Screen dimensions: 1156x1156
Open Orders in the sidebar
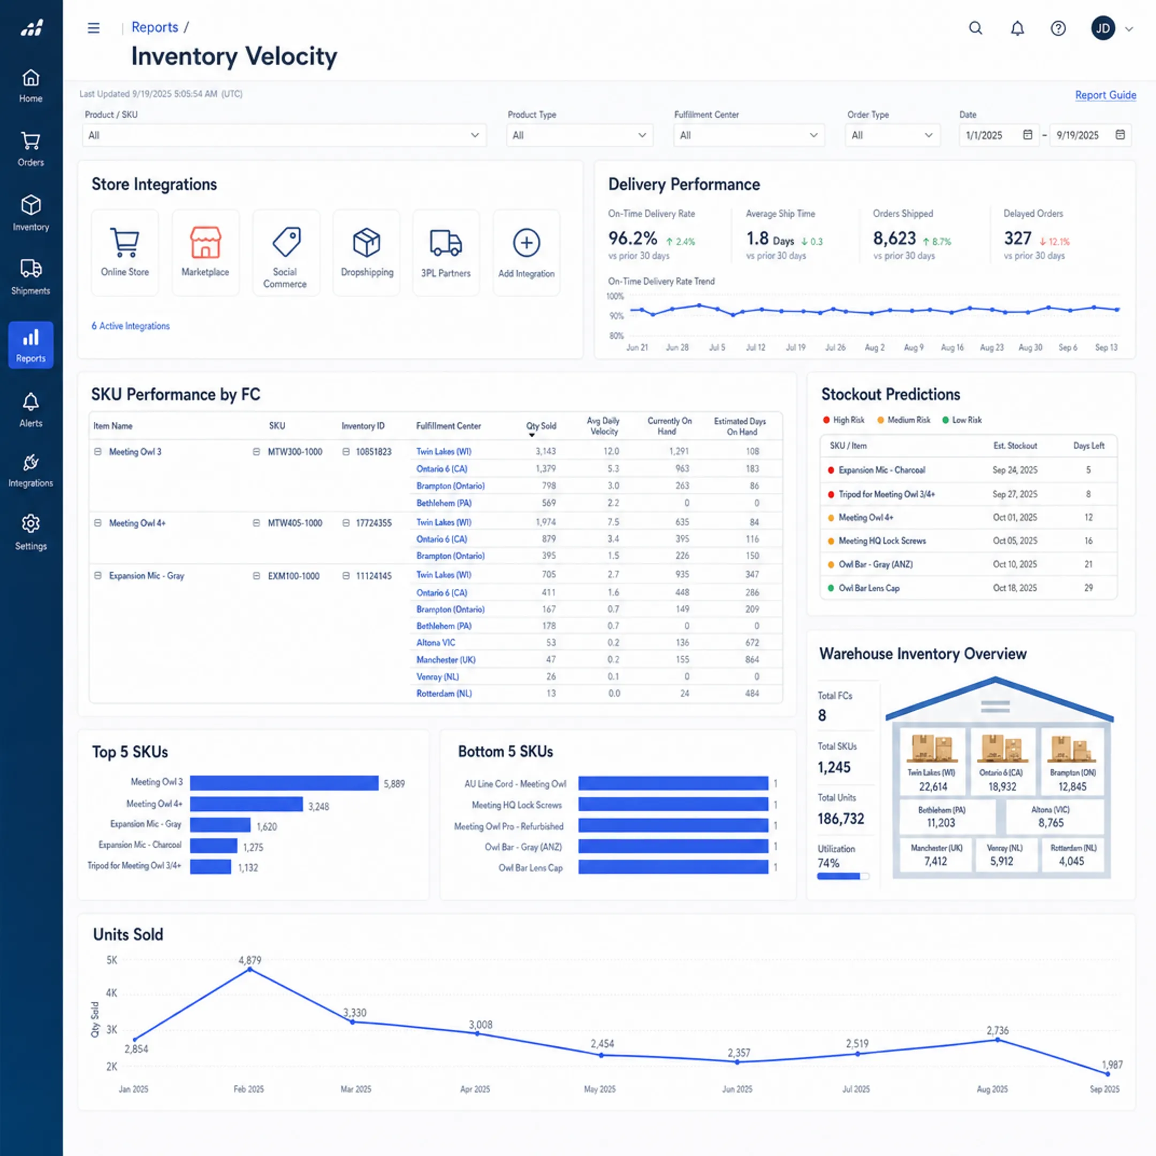(x=31, y=150)
